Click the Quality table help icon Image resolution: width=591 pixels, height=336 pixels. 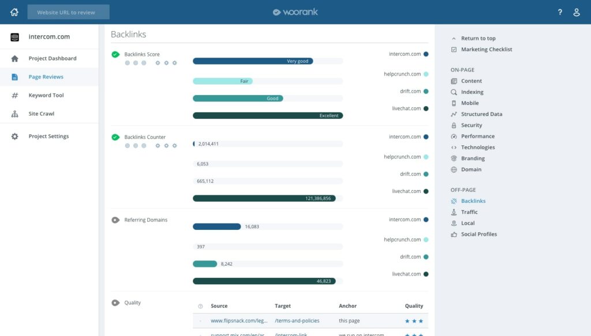coord(200,306)
